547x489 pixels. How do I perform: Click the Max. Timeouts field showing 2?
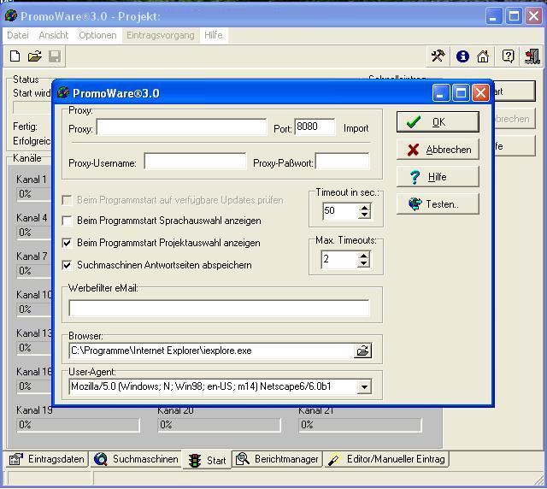(340, 260)
